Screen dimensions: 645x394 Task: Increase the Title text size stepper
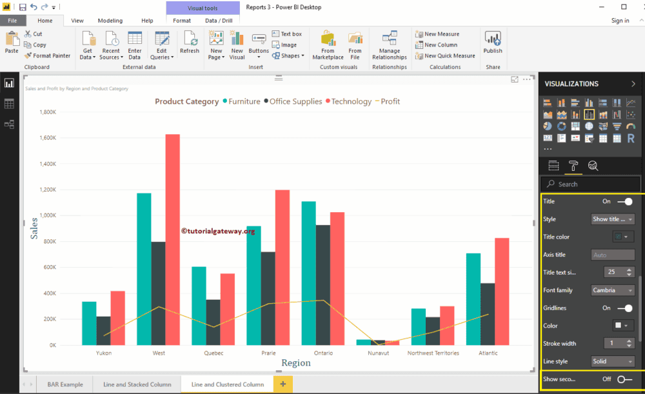point(629,270)
